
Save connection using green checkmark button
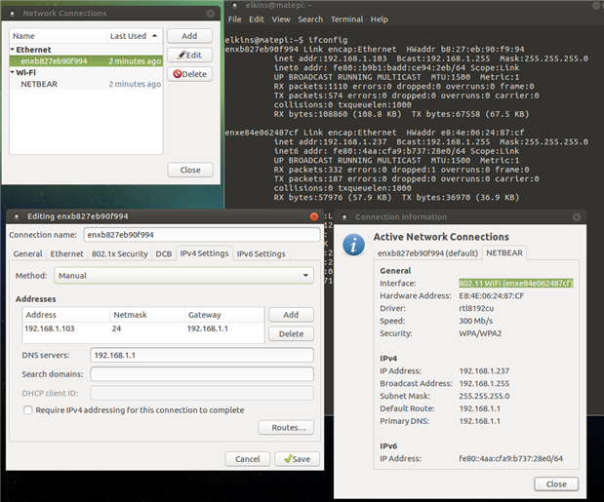[297, 458]
